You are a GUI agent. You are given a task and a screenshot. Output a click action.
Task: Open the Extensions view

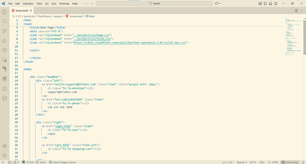[x=5, y=50]
